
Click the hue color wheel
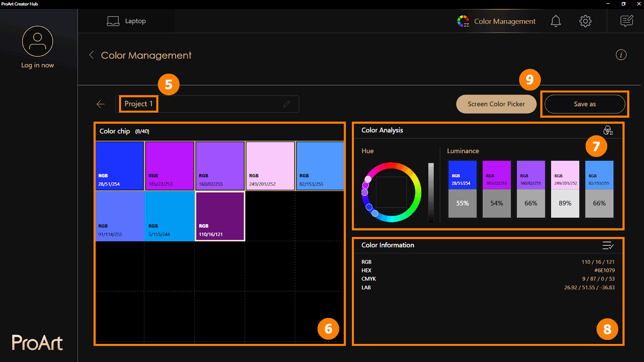coord(391,192)
